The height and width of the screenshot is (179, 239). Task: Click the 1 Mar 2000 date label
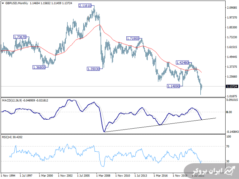pos(46,176)
